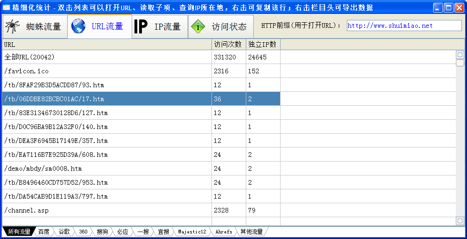
Task: Click visit count 2328 for channel.asp
Action: (x=229, y=210)
